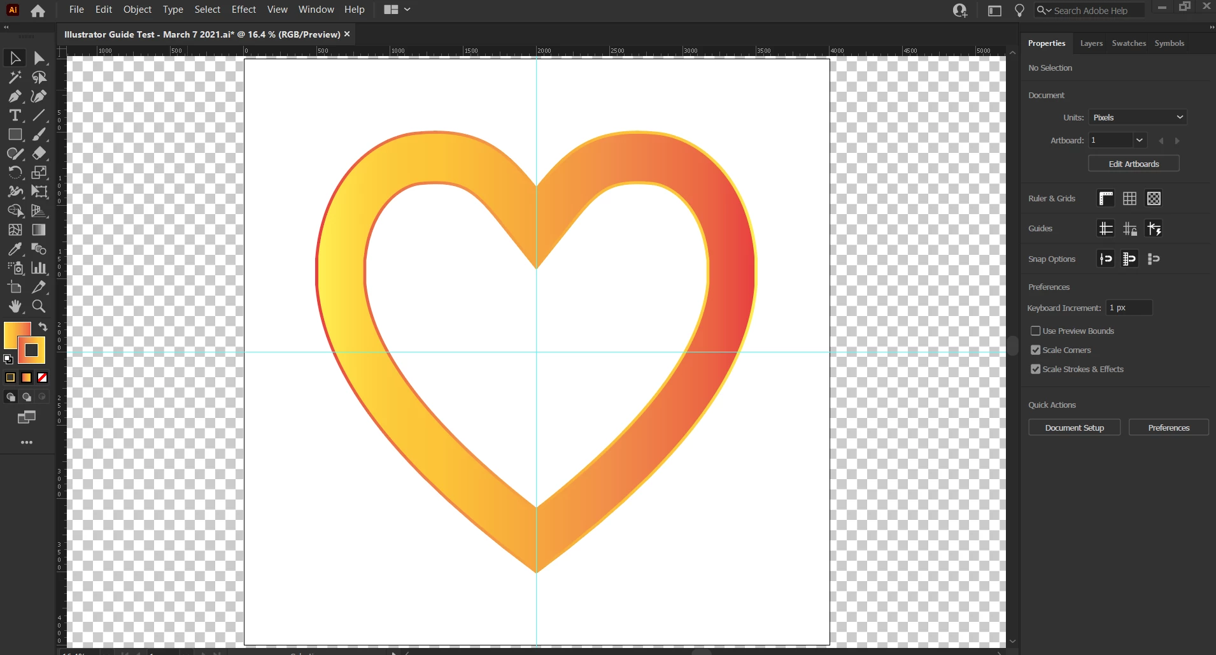
Task: Choose the Column Graph tool
Action: [39, 268]
